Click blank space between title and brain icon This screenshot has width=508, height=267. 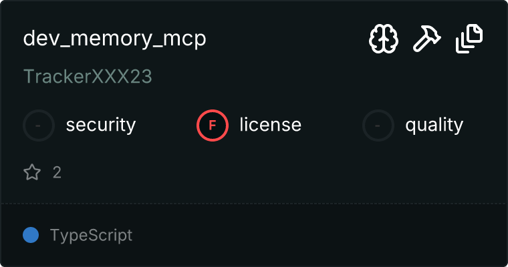click(287, 39)
